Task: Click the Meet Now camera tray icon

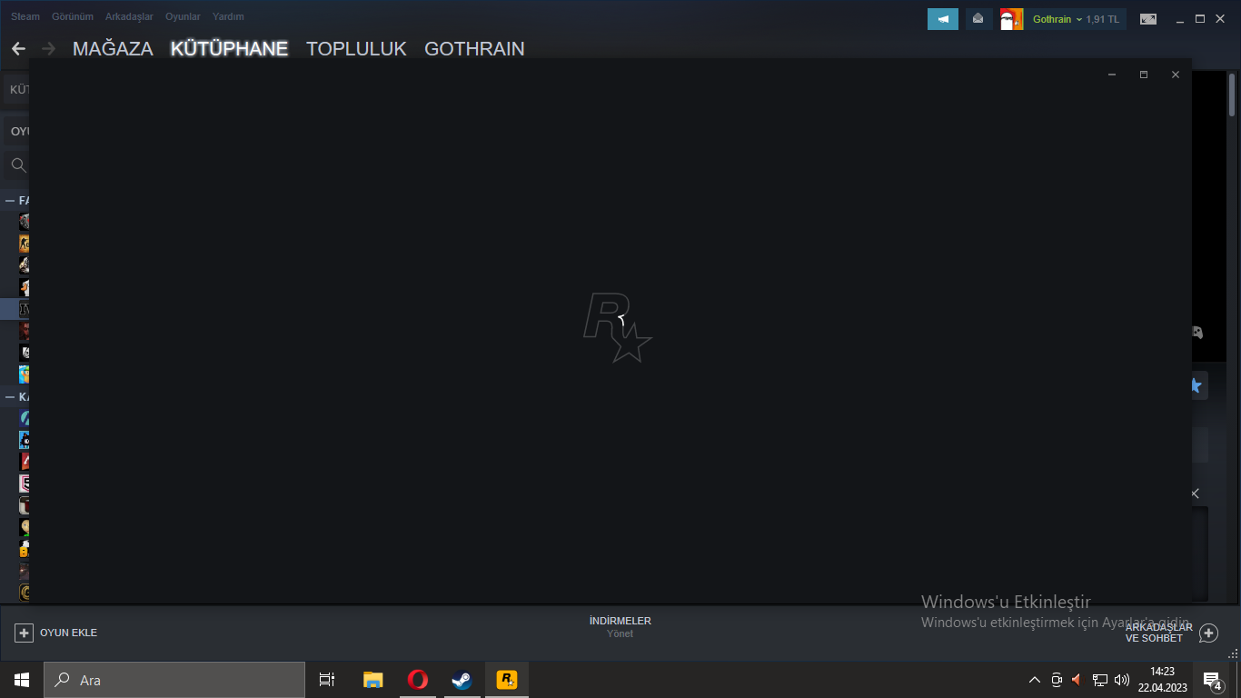Action: [1057, 680]
